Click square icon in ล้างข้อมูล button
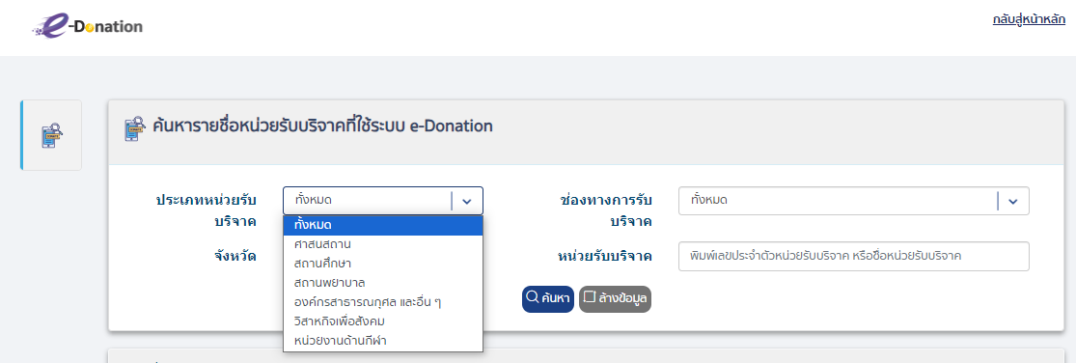The image size is (1076, 363). pyautogui.click(x=589, y=297)
